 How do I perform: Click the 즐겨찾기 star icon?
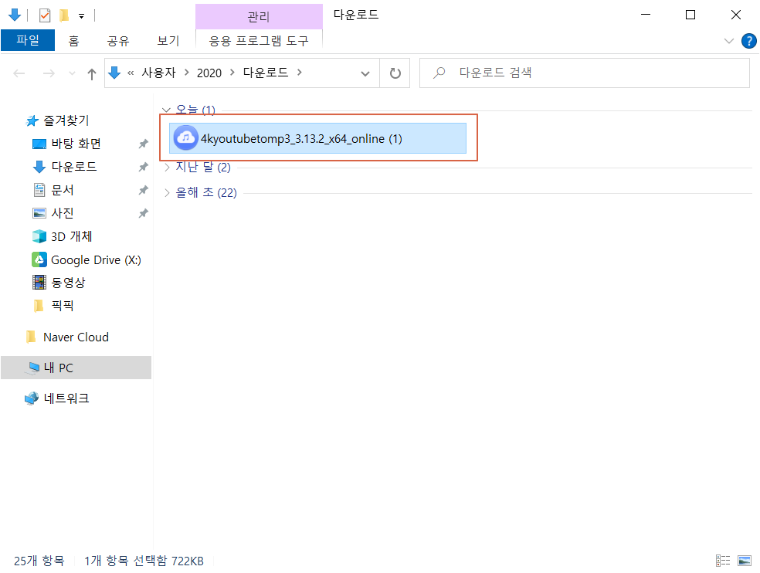tap(32, 120)
